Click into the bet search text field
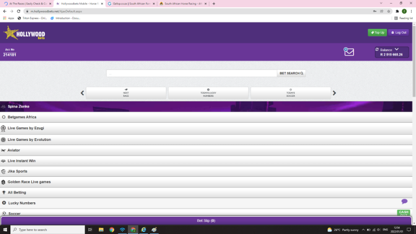Image resolution: width=416 pixels, height=234 pixels. point(191,73)
